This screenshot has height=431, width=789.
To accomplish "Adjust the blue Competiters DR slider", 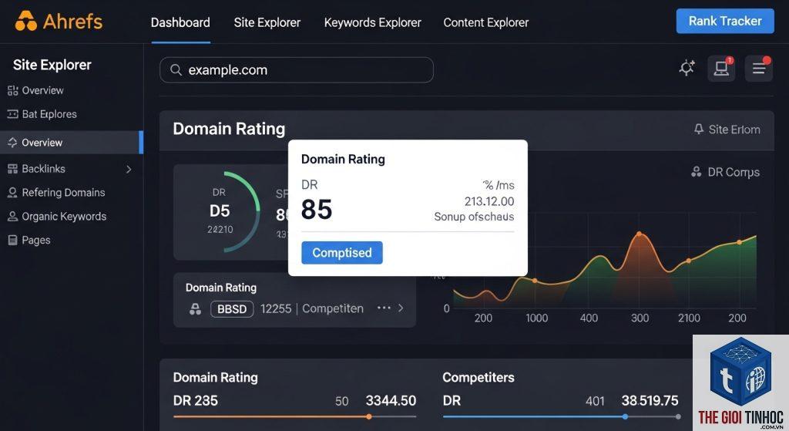I will pyautogui.click(x=625, y=416).
